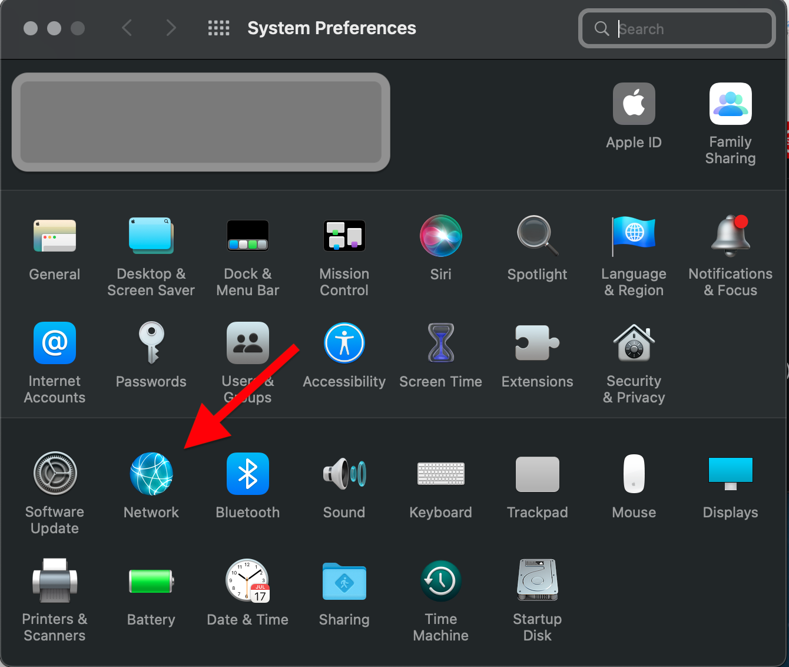
Task: Click the forward arrow in toolbar
Action: [x=171, y=28]
